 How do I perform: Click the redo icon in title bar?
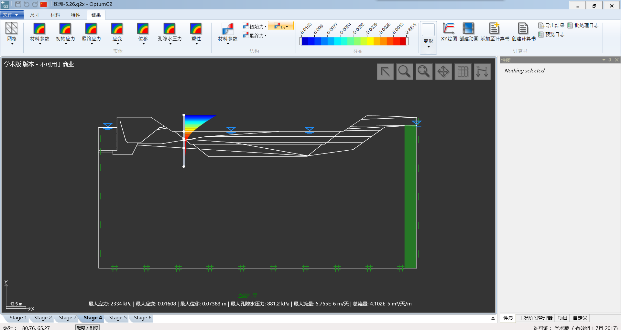click(35, 4)
